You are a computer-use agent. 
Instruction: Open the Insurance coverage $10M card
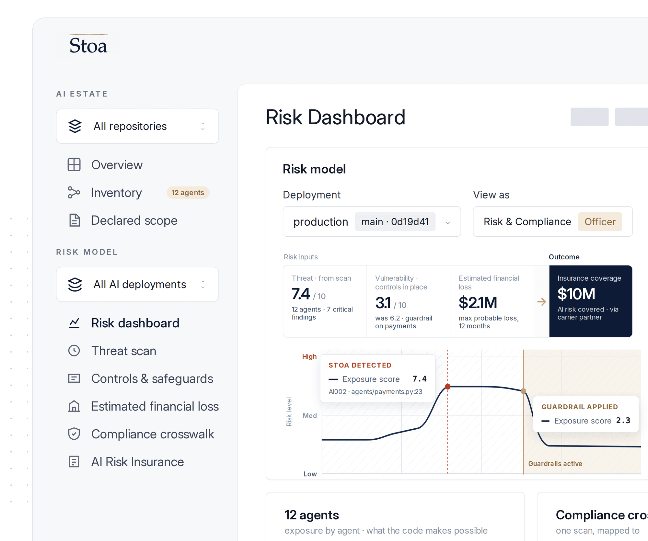pyautogui.click(x=591, y=301)
